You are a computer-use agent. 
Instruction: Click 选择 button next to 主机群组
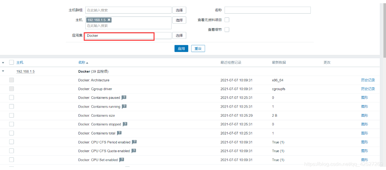(179, 10)
